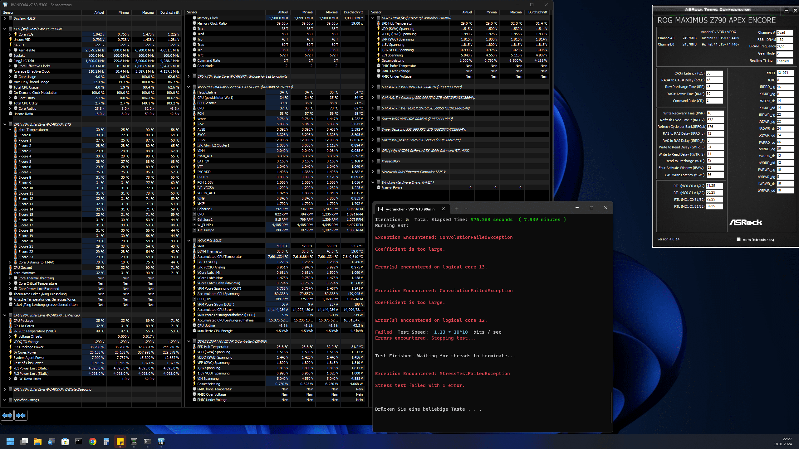This screenshot has width=799, height=449.
Task: Click the lightning icon beside VDDQ TX Voltage
Action: coord(11,342)
